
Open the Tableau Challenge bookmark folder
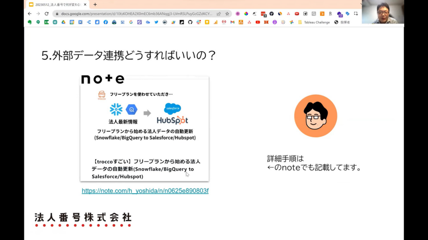pyautogui.click(x=313, y=22)
